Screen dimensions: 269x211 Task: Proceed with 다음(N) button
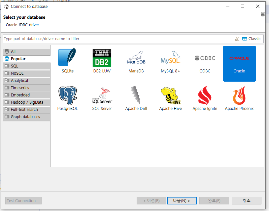point(182,200)
